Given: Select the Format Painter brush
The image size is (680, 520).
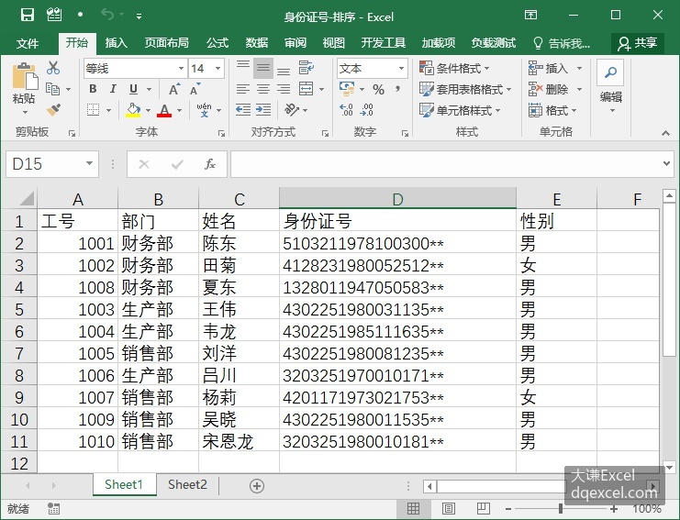Looking at the screenshot, I should 54,110.
